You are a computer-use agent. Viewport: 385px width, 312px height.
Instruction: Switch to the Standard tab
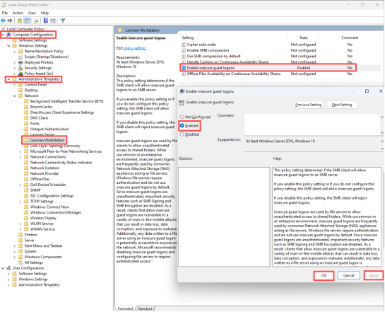click(x=145, y=308)
